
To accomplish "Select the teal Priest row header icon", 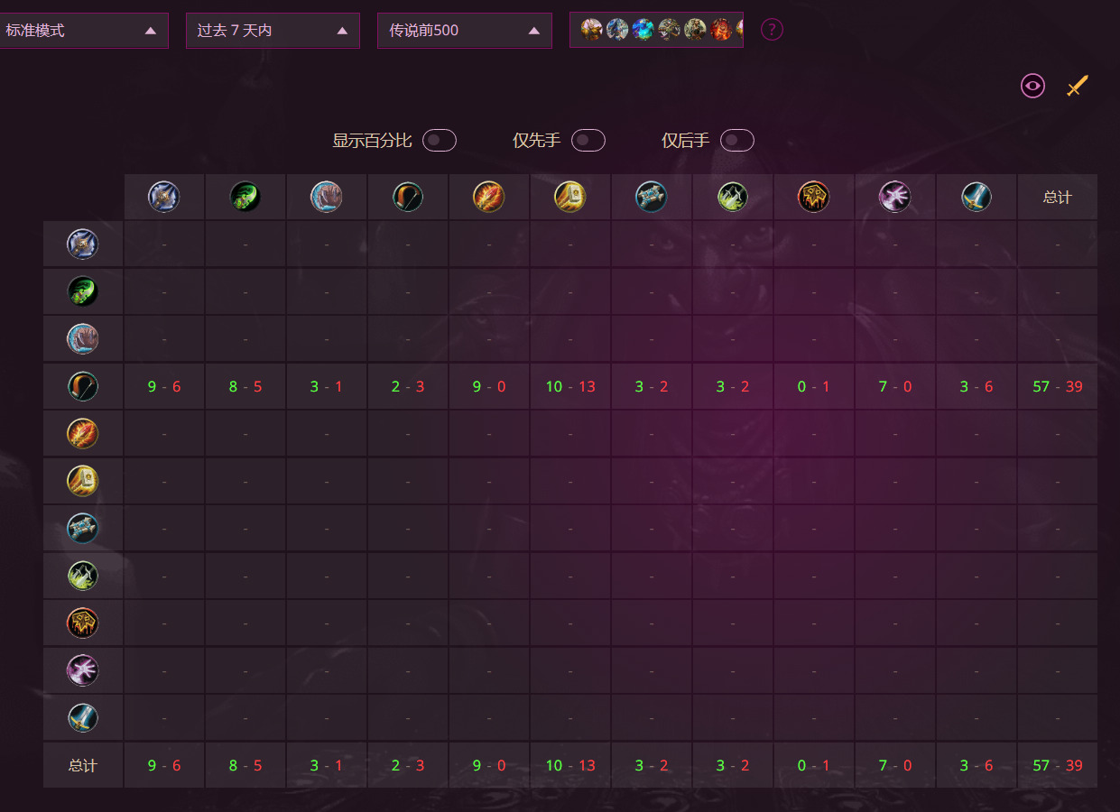I will pyautogui.click(x=83, y=528).
